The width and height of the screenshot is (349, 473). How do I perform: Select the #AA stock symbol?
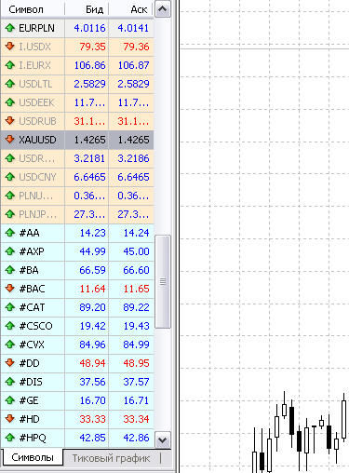(30, 233)
